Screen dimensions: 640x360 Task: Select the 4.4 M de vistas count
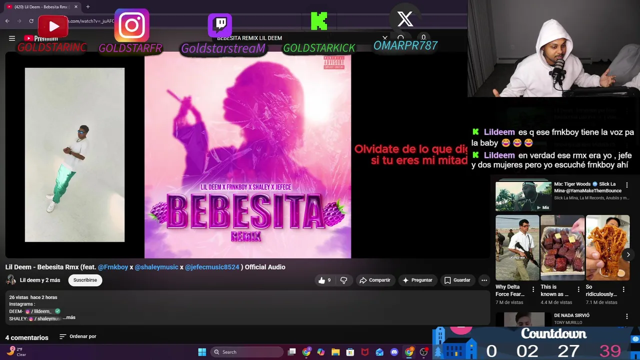pos(556,302)
